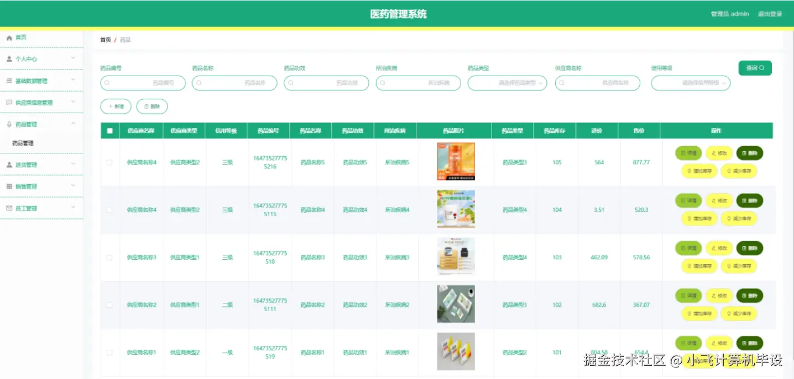Click the 查询 search button
The image size is (794, 379).
pos(755,68)
